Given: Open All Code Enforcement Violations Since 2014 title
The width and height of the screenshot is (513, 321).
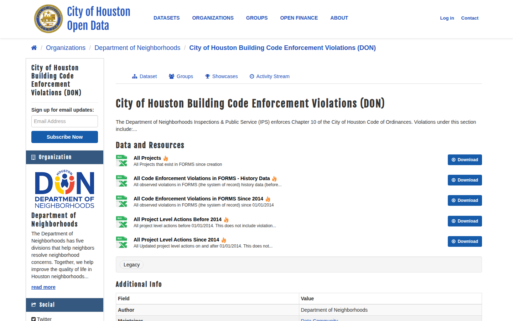Looking at the screenshot, I should tap(198, 199).
